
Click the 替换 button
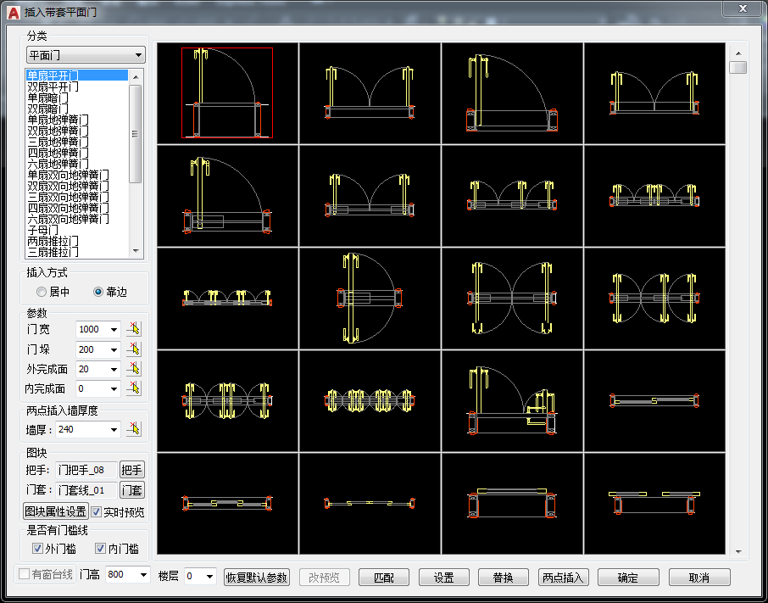tap(503, 578)
